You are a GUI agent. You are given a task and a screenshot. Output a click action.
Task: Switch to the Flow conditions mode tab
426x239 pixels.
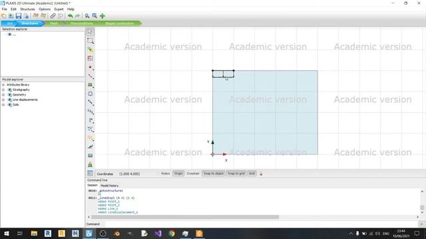(x=81, y=23)
